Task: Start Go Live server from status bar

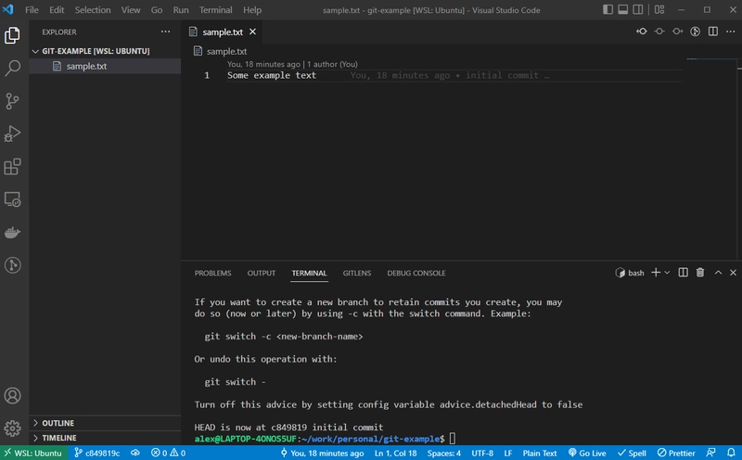Action: pyautogui.click(x=587, y=453)
